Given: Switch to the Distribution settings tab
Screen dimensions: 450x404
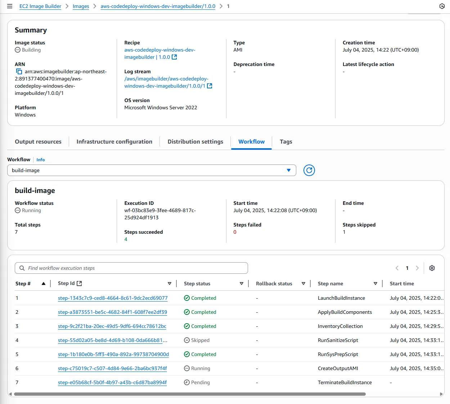Looking at the screenshot, I should tap(195, 141).
